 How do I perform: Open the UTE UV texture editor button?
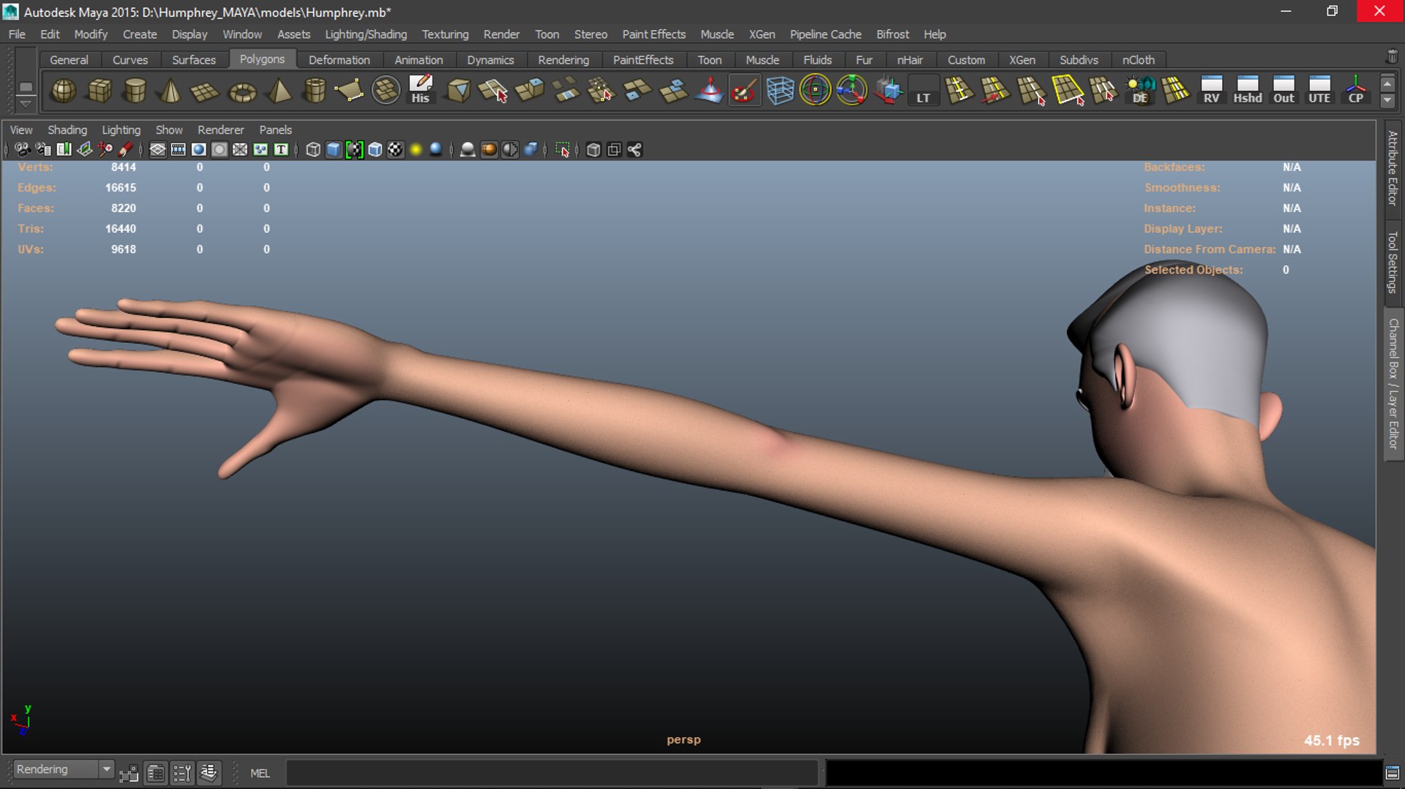[1319, 91]
